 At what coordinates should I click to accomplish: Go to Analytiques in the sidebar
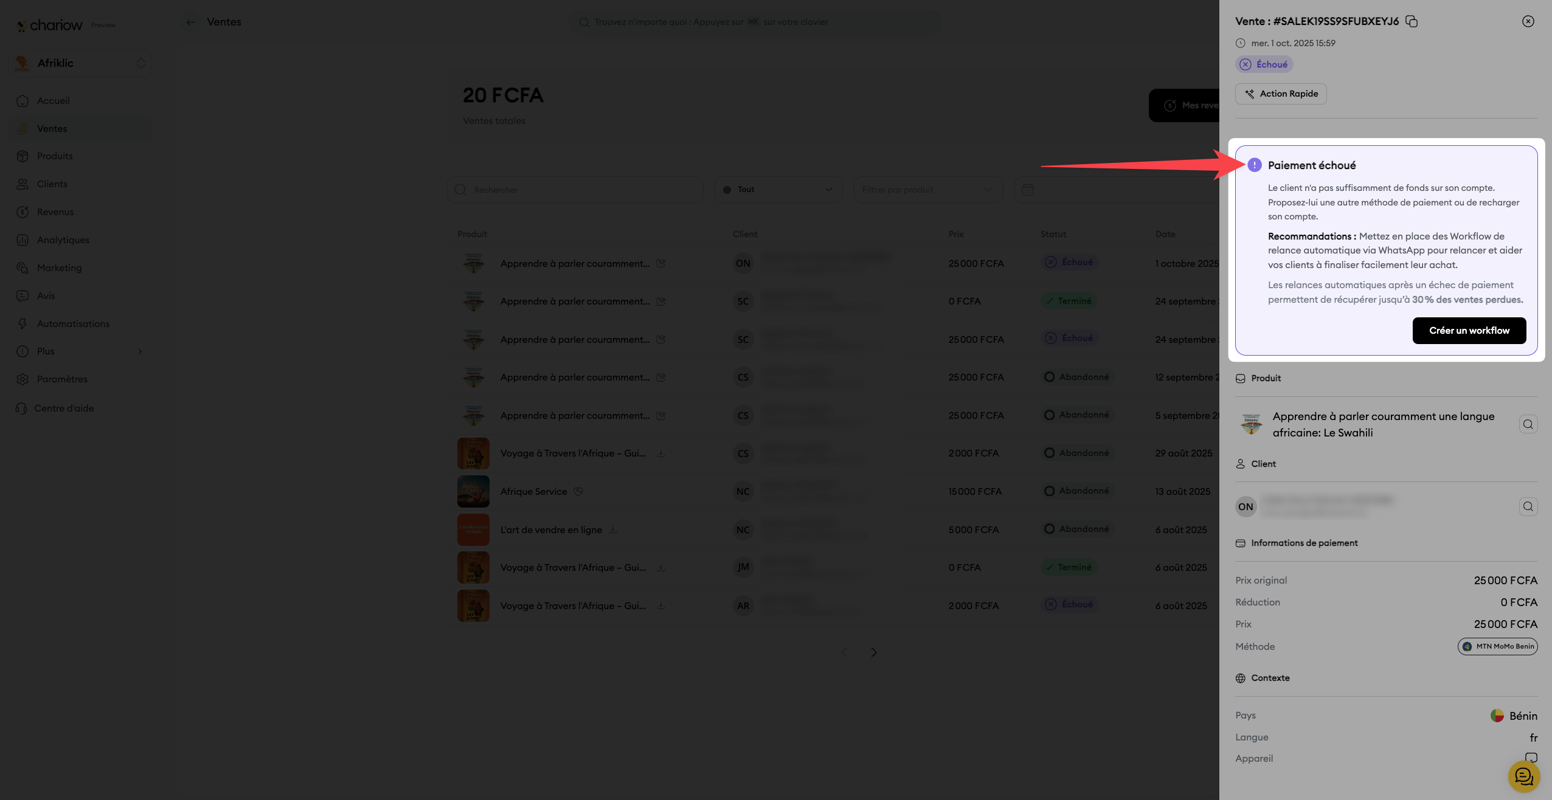pyautogui.click(x=63, y=240)
